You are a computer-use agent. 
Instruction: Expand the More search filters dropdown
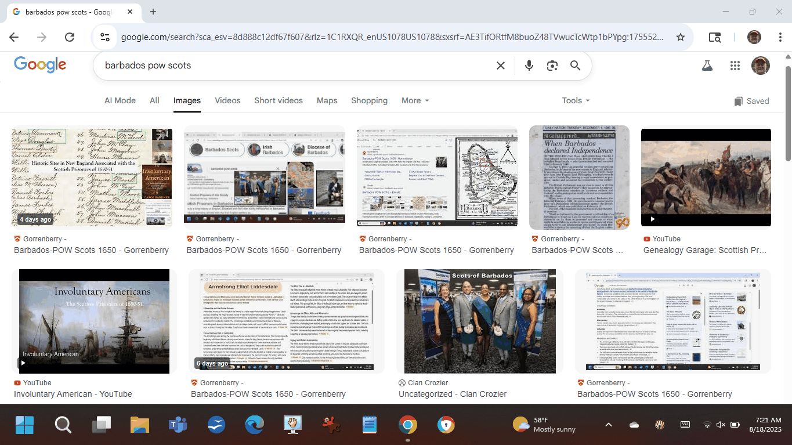click(x=415, y=100)
